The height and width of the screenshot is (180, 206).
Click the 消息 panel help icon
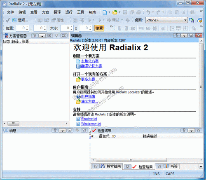[x=55, y=130]
